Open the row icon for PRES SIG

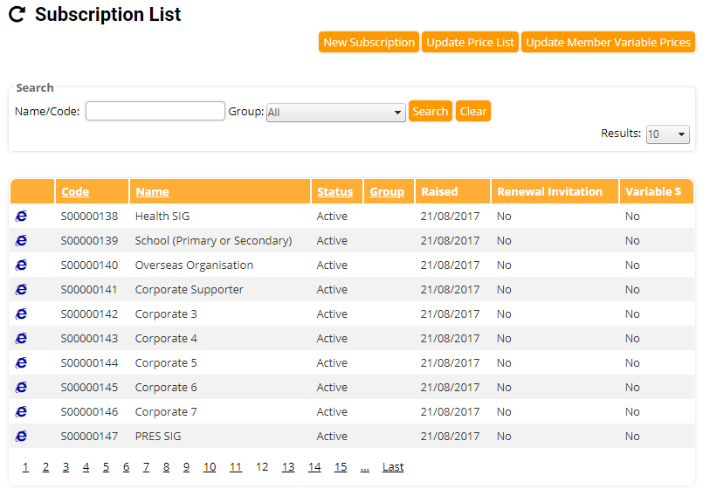coord(21,436)
